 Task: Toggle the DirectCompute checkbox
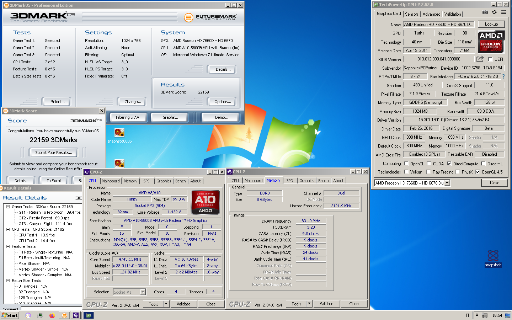pos(449,164)
